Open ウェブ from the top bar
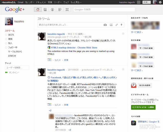The image size is (163, 132). (x=66, y=2)
